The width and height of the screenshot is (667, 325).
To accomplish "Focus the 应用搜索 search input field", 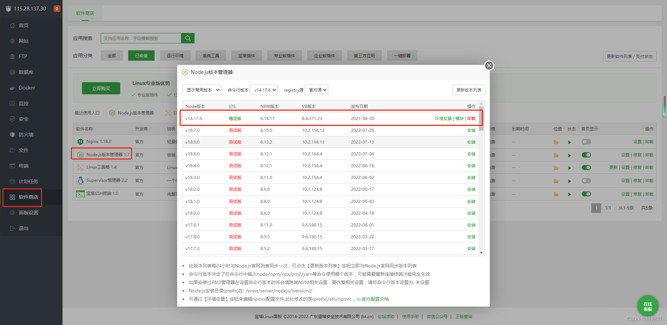I will coord(141,38).
